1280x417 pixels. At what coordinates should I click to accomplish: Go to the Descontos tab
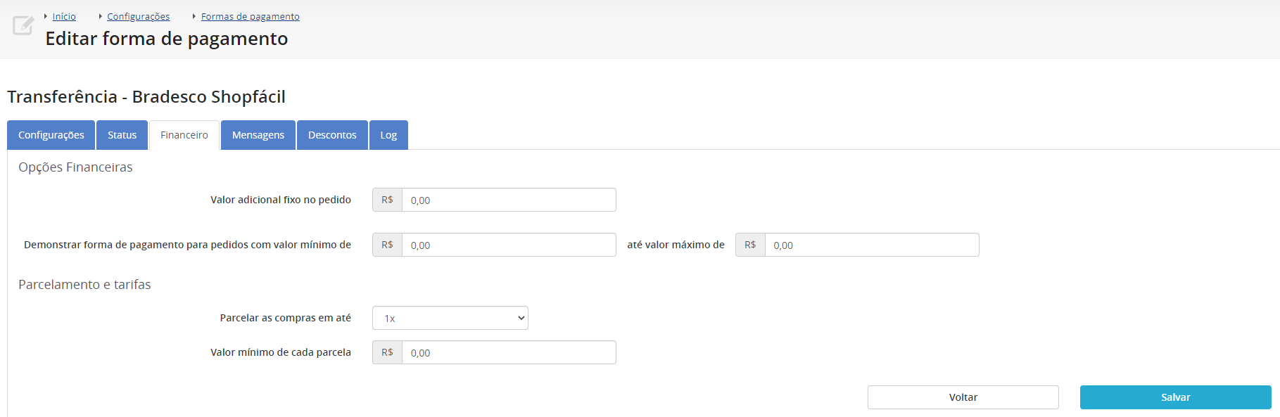[332, 135]
